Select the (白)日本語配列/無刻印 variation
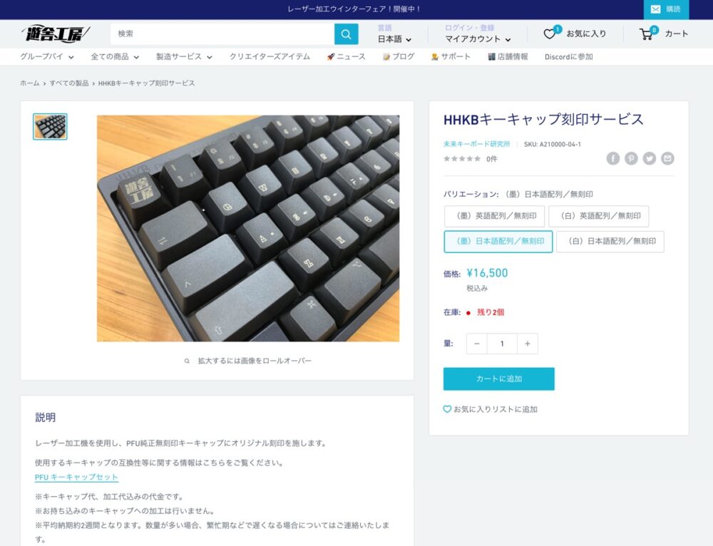The image size is (713, 546). tap(610, 242)
